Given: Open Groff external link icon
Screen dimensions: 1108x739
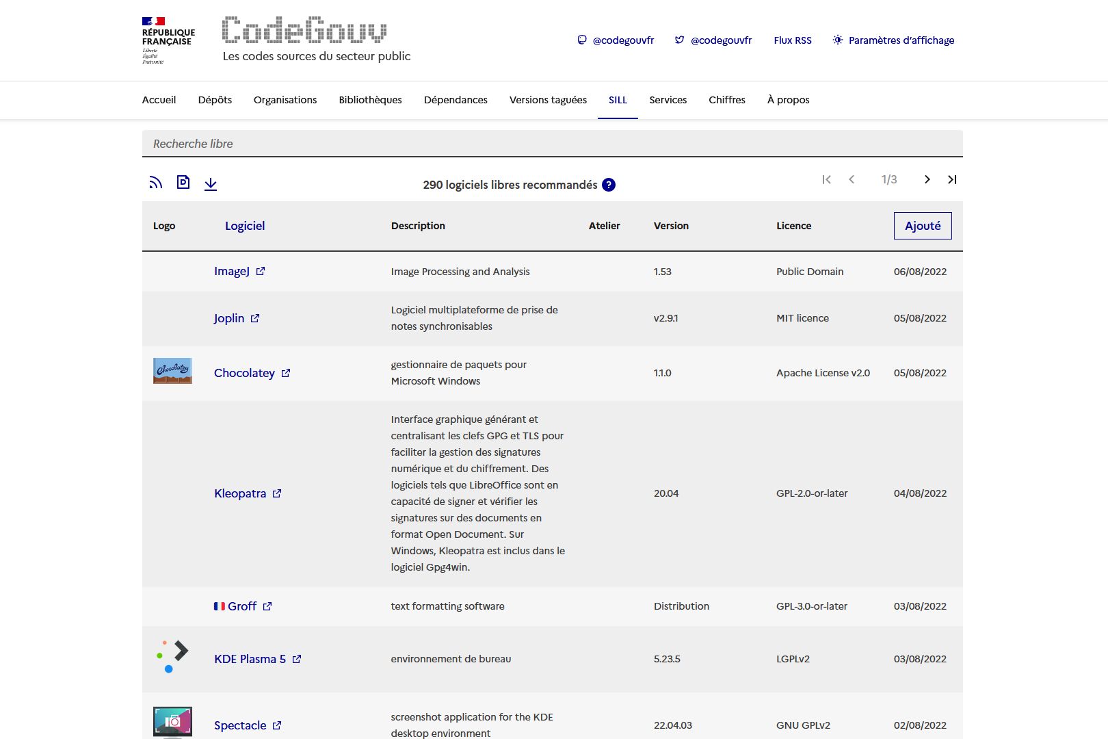Looking at the screenshot, I should tap(267, 606).
